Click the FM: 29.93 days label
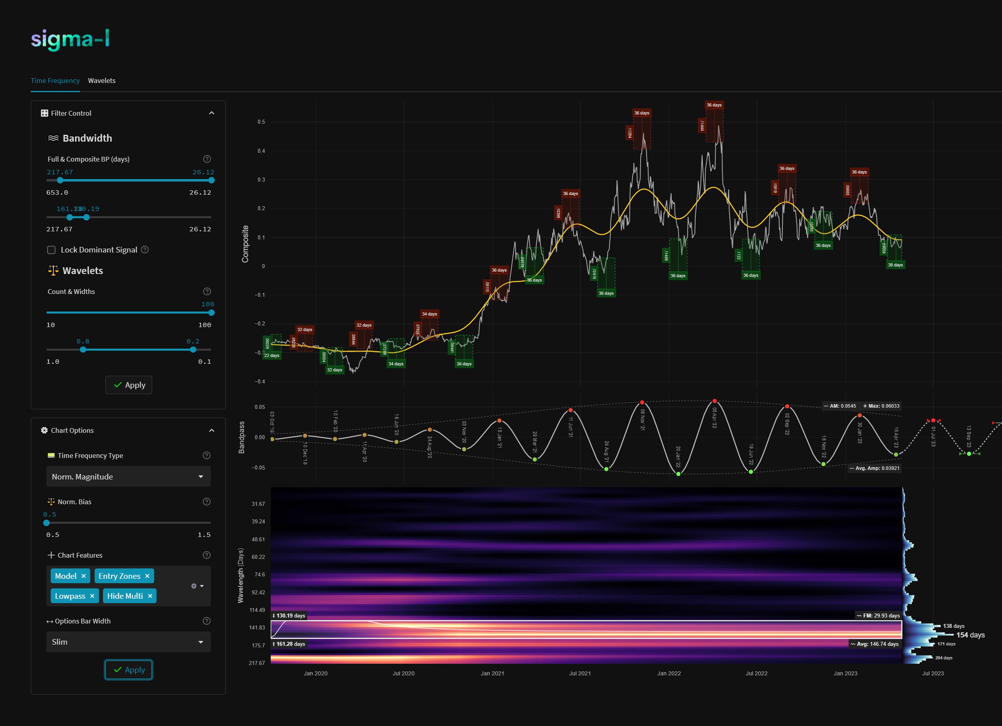 (878, 616)
